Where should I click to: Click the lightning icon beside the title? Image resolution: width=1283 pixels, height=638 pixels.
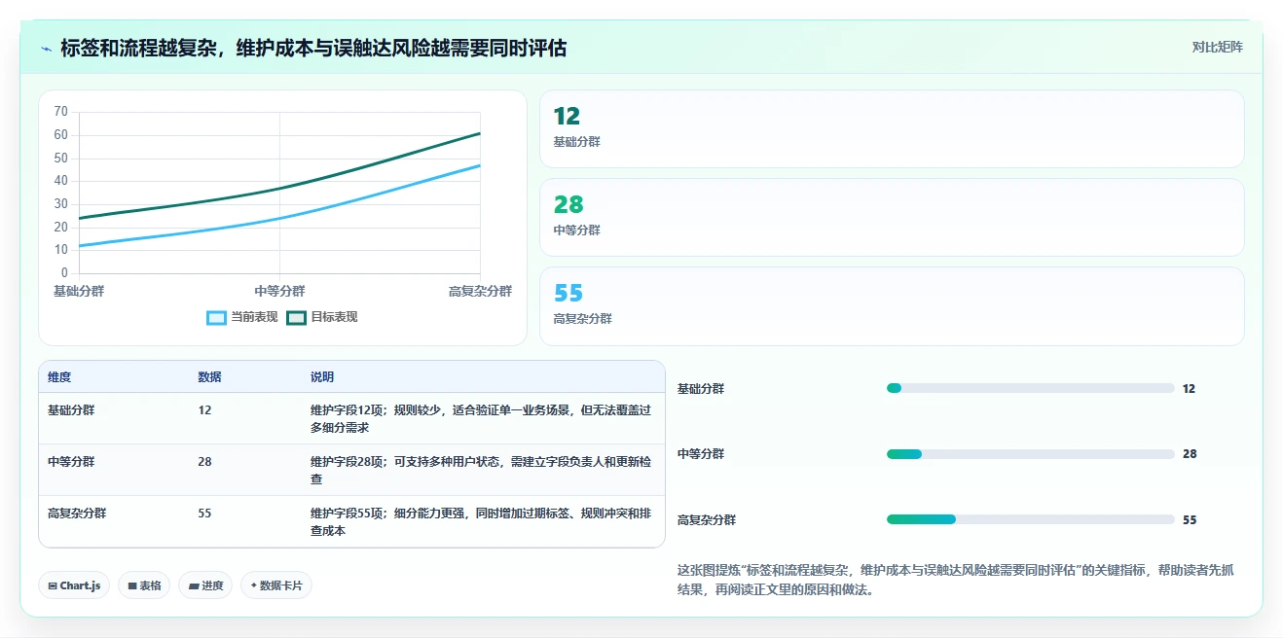coord(47,49)
